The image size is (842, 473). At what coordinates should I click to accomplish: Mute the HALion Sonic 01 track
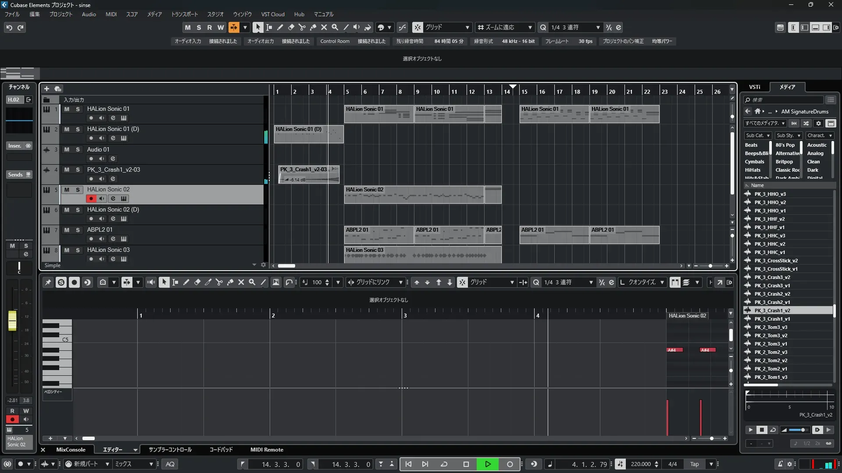67,109
